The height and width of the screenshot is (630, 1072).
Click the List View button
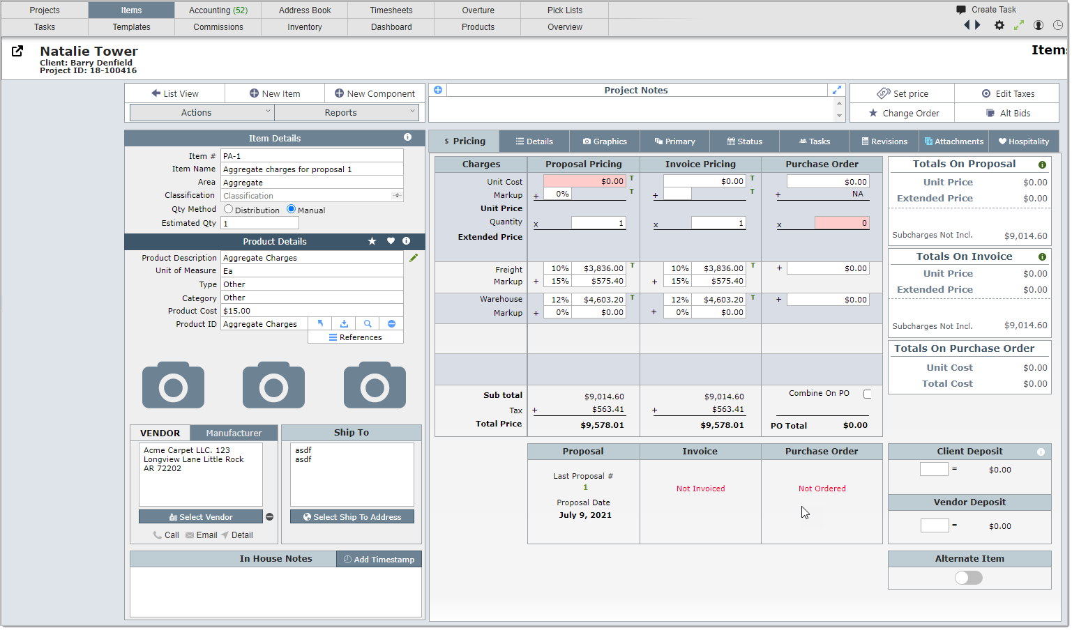175,93
